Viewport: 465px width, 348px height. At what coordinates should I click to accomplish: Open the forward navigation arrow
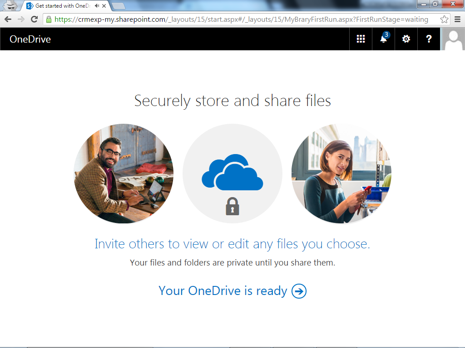pyautogui.click(x=21, y=19)
